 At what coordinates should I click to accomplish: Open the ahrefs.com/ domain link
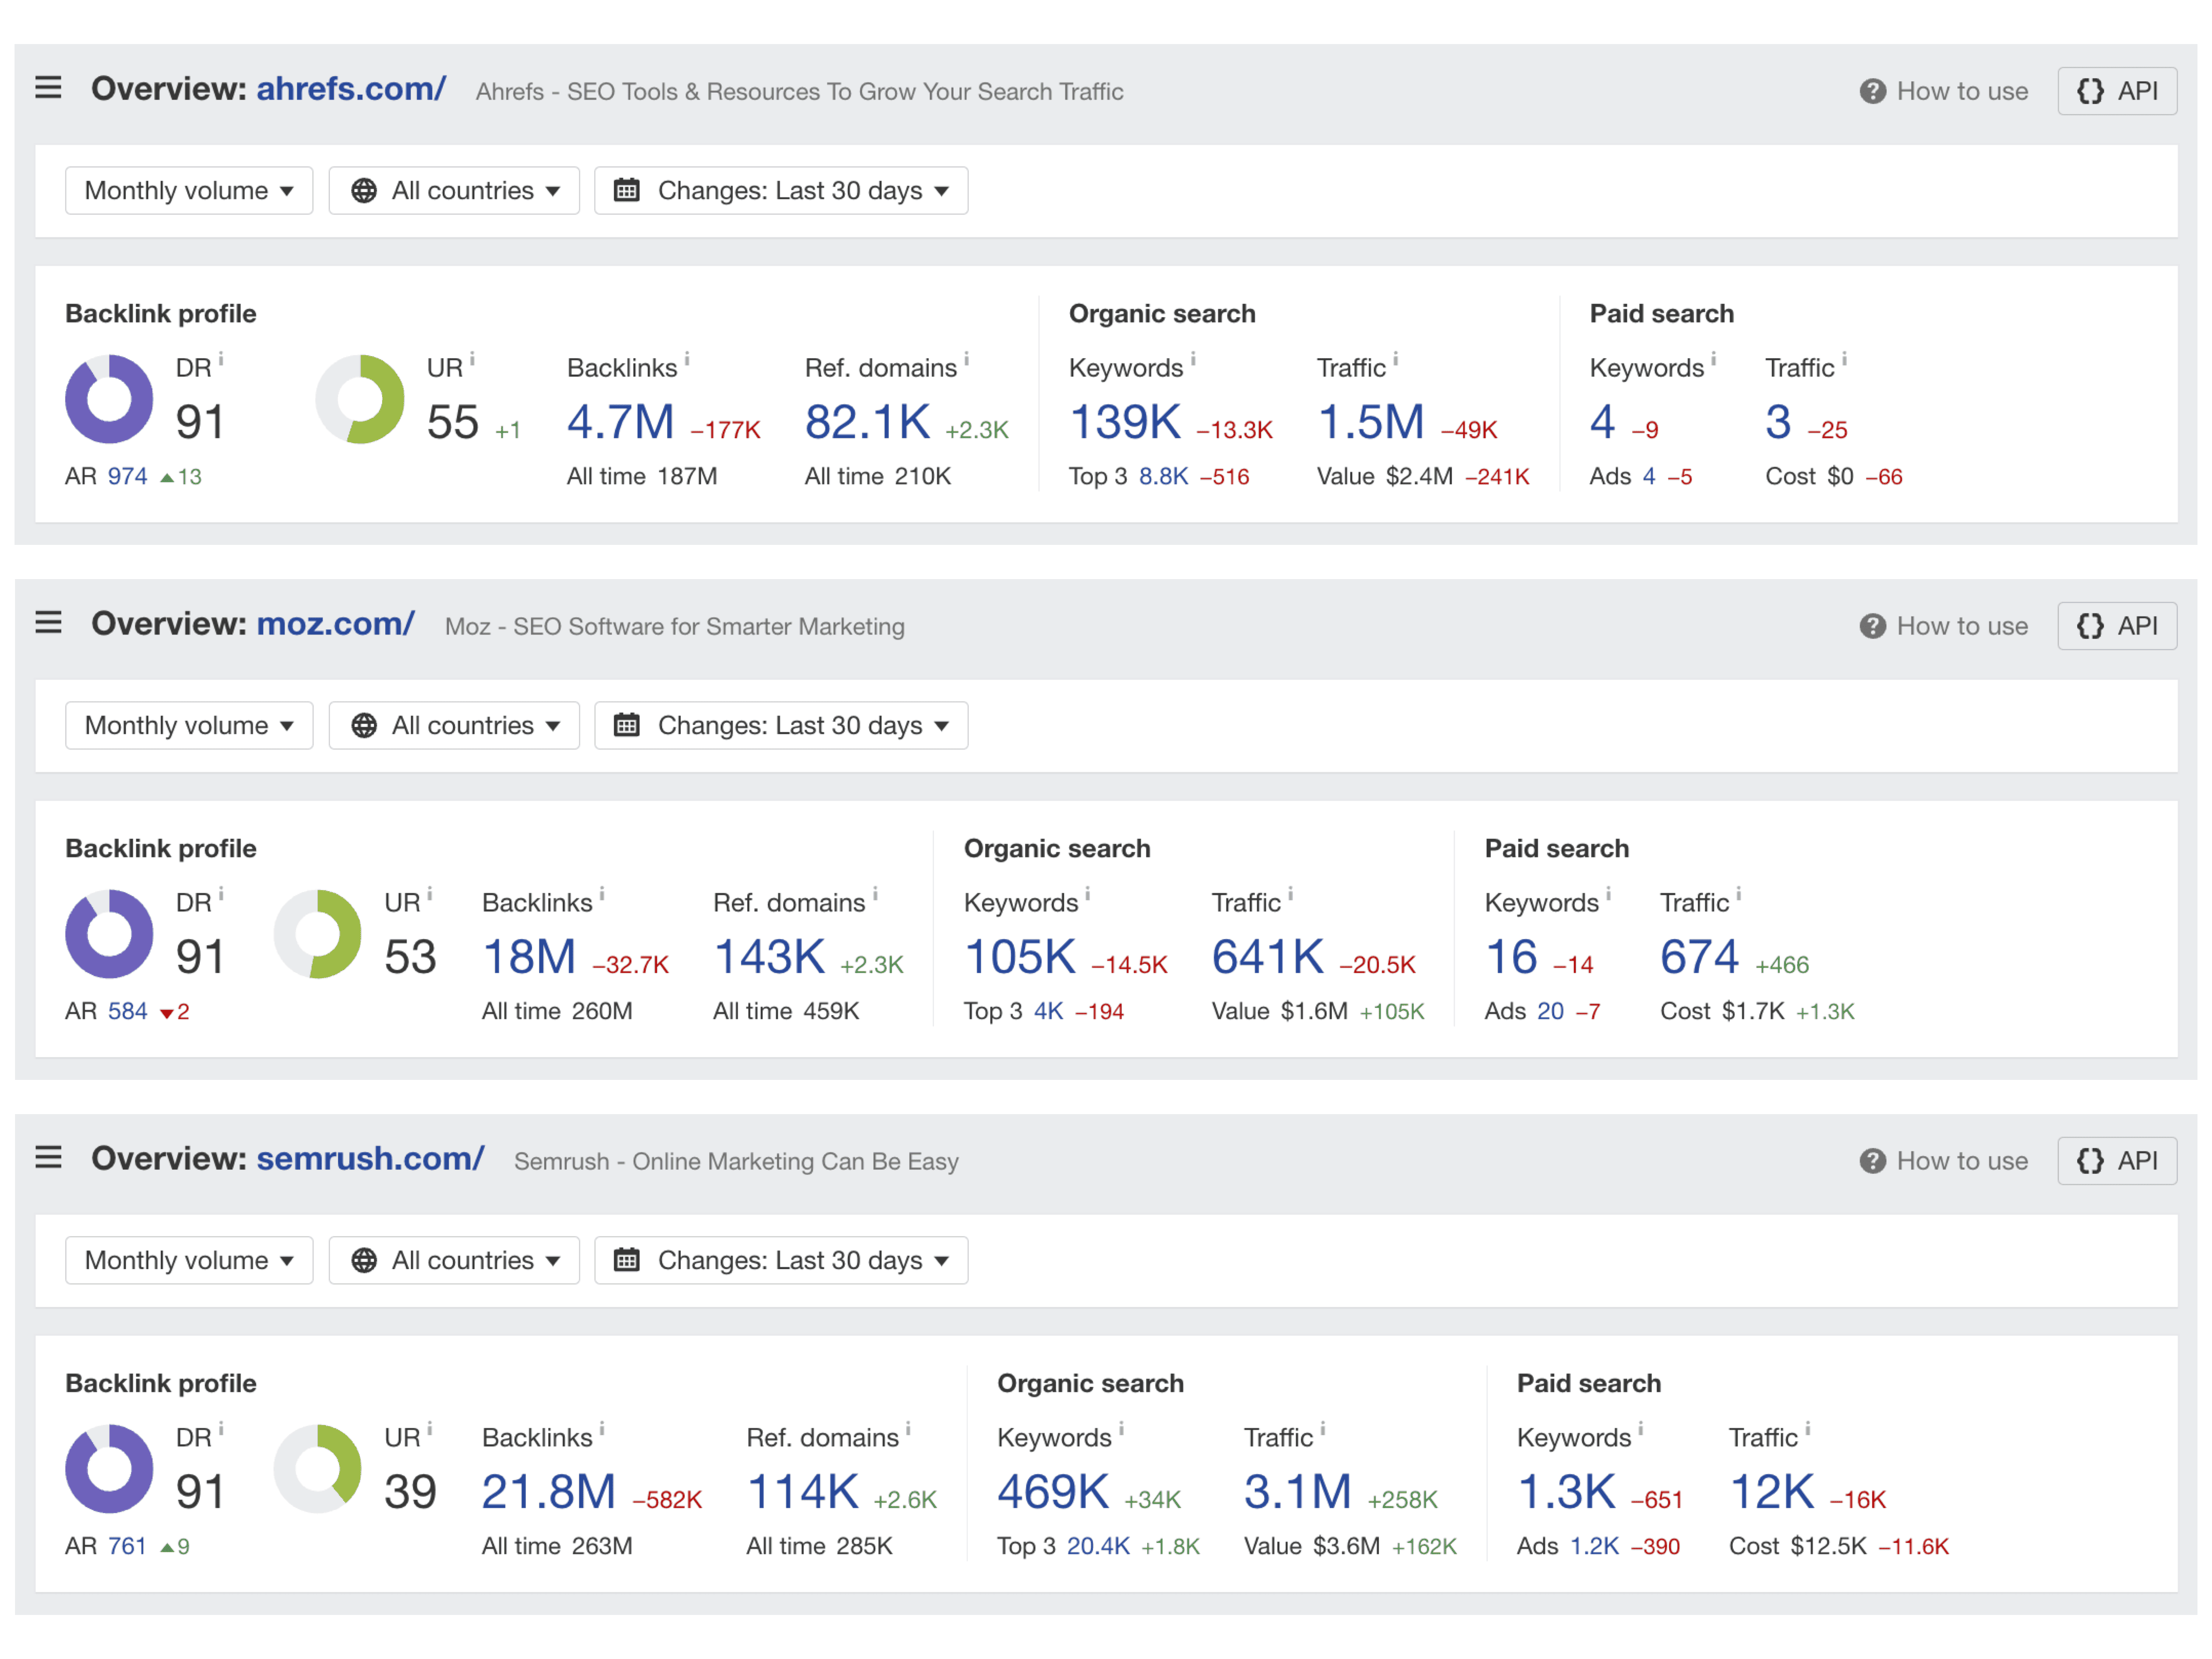coord(351,88)
